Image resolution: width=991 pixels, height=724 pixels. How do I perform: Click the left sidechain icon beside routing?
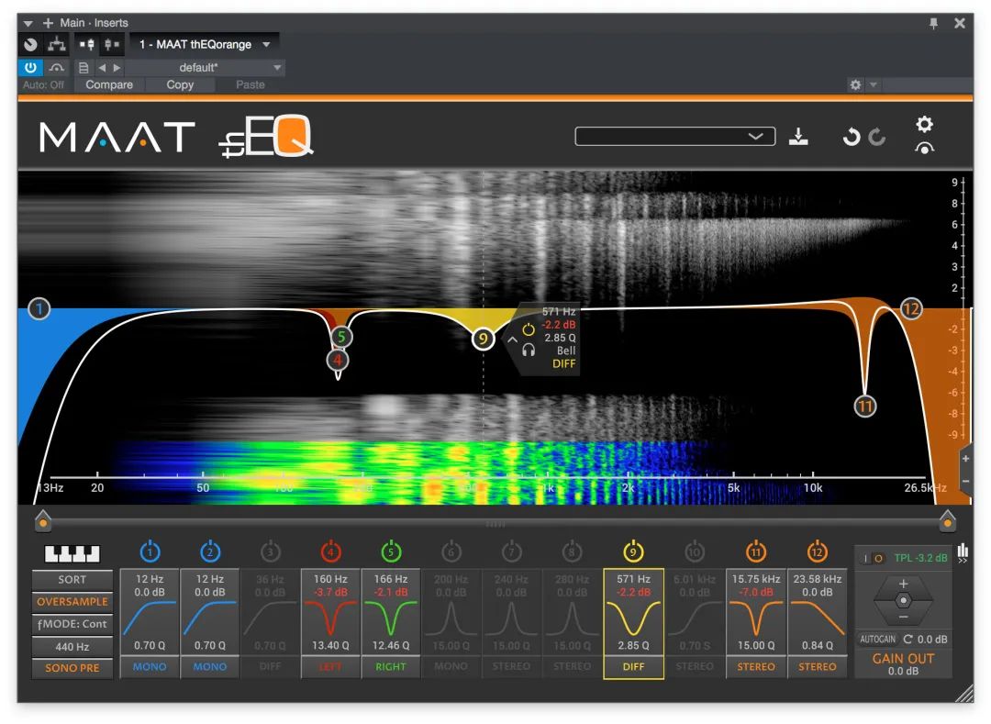click(86, 44)
